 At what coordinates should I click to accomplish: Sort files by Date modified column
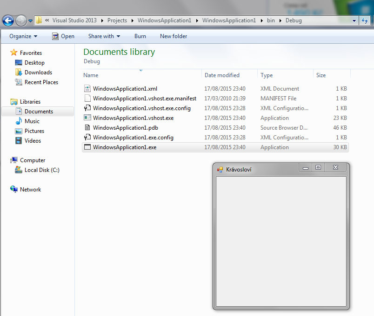pos(222,75)
